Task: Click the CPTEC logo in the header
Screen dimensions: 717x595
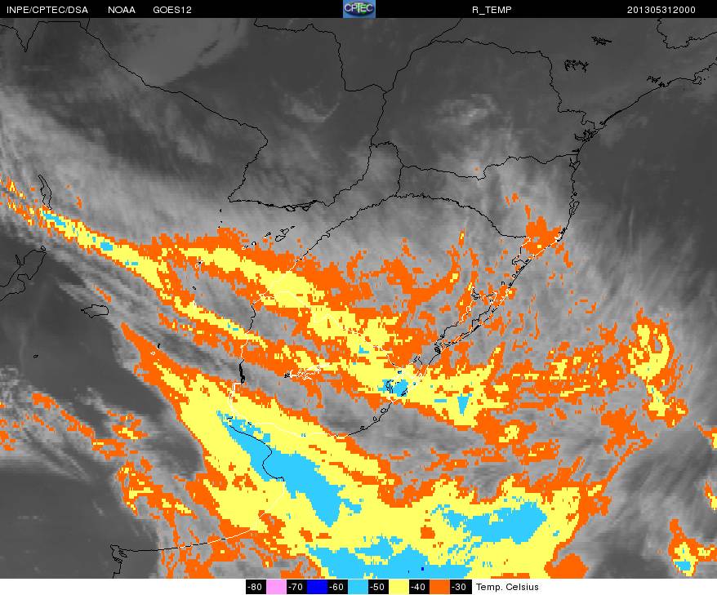Action: point(359,9)
